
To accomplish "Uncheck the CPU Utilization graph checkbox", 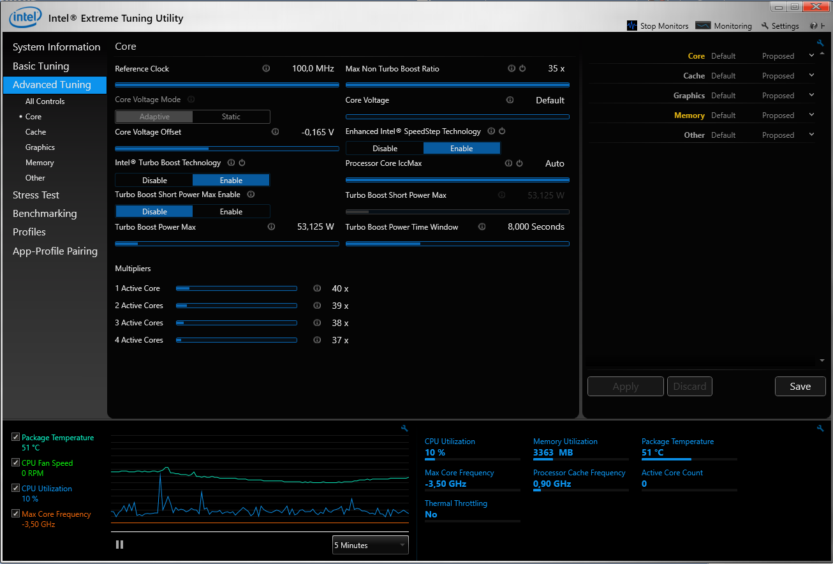I will click(x=16, y=489).
